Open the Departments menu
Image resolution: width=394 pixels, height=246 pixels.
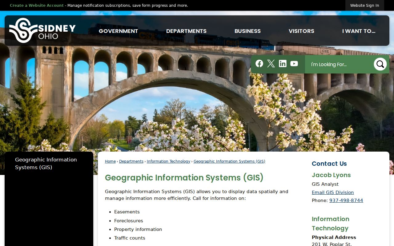186,31
